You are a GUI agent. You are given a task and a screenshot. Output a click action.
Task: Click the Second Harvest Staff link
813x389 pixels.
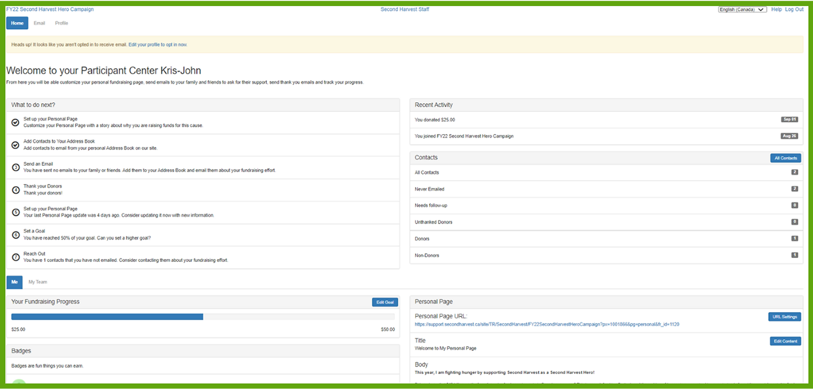click(405, 9)
